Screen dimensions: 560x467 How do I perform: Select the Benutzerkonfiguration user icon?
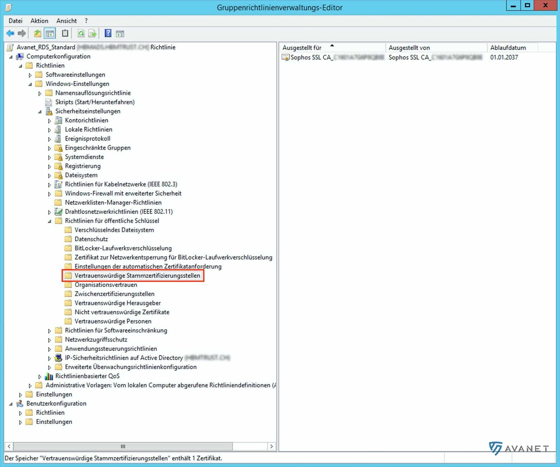(x=20, y=404)
